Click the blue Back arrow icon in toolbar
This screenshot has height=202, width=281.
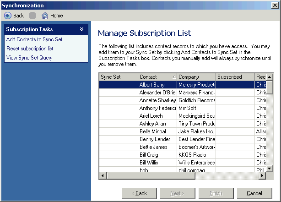tap(8, 16)
